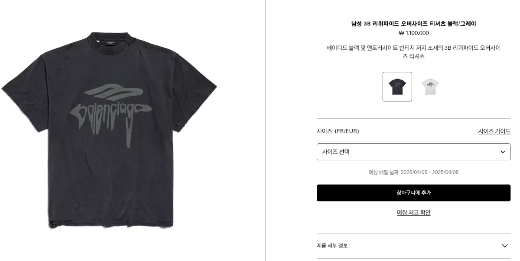Expand the 제품 세부 정보 section
Screen dimensions: 520x261
coord(413,246)
